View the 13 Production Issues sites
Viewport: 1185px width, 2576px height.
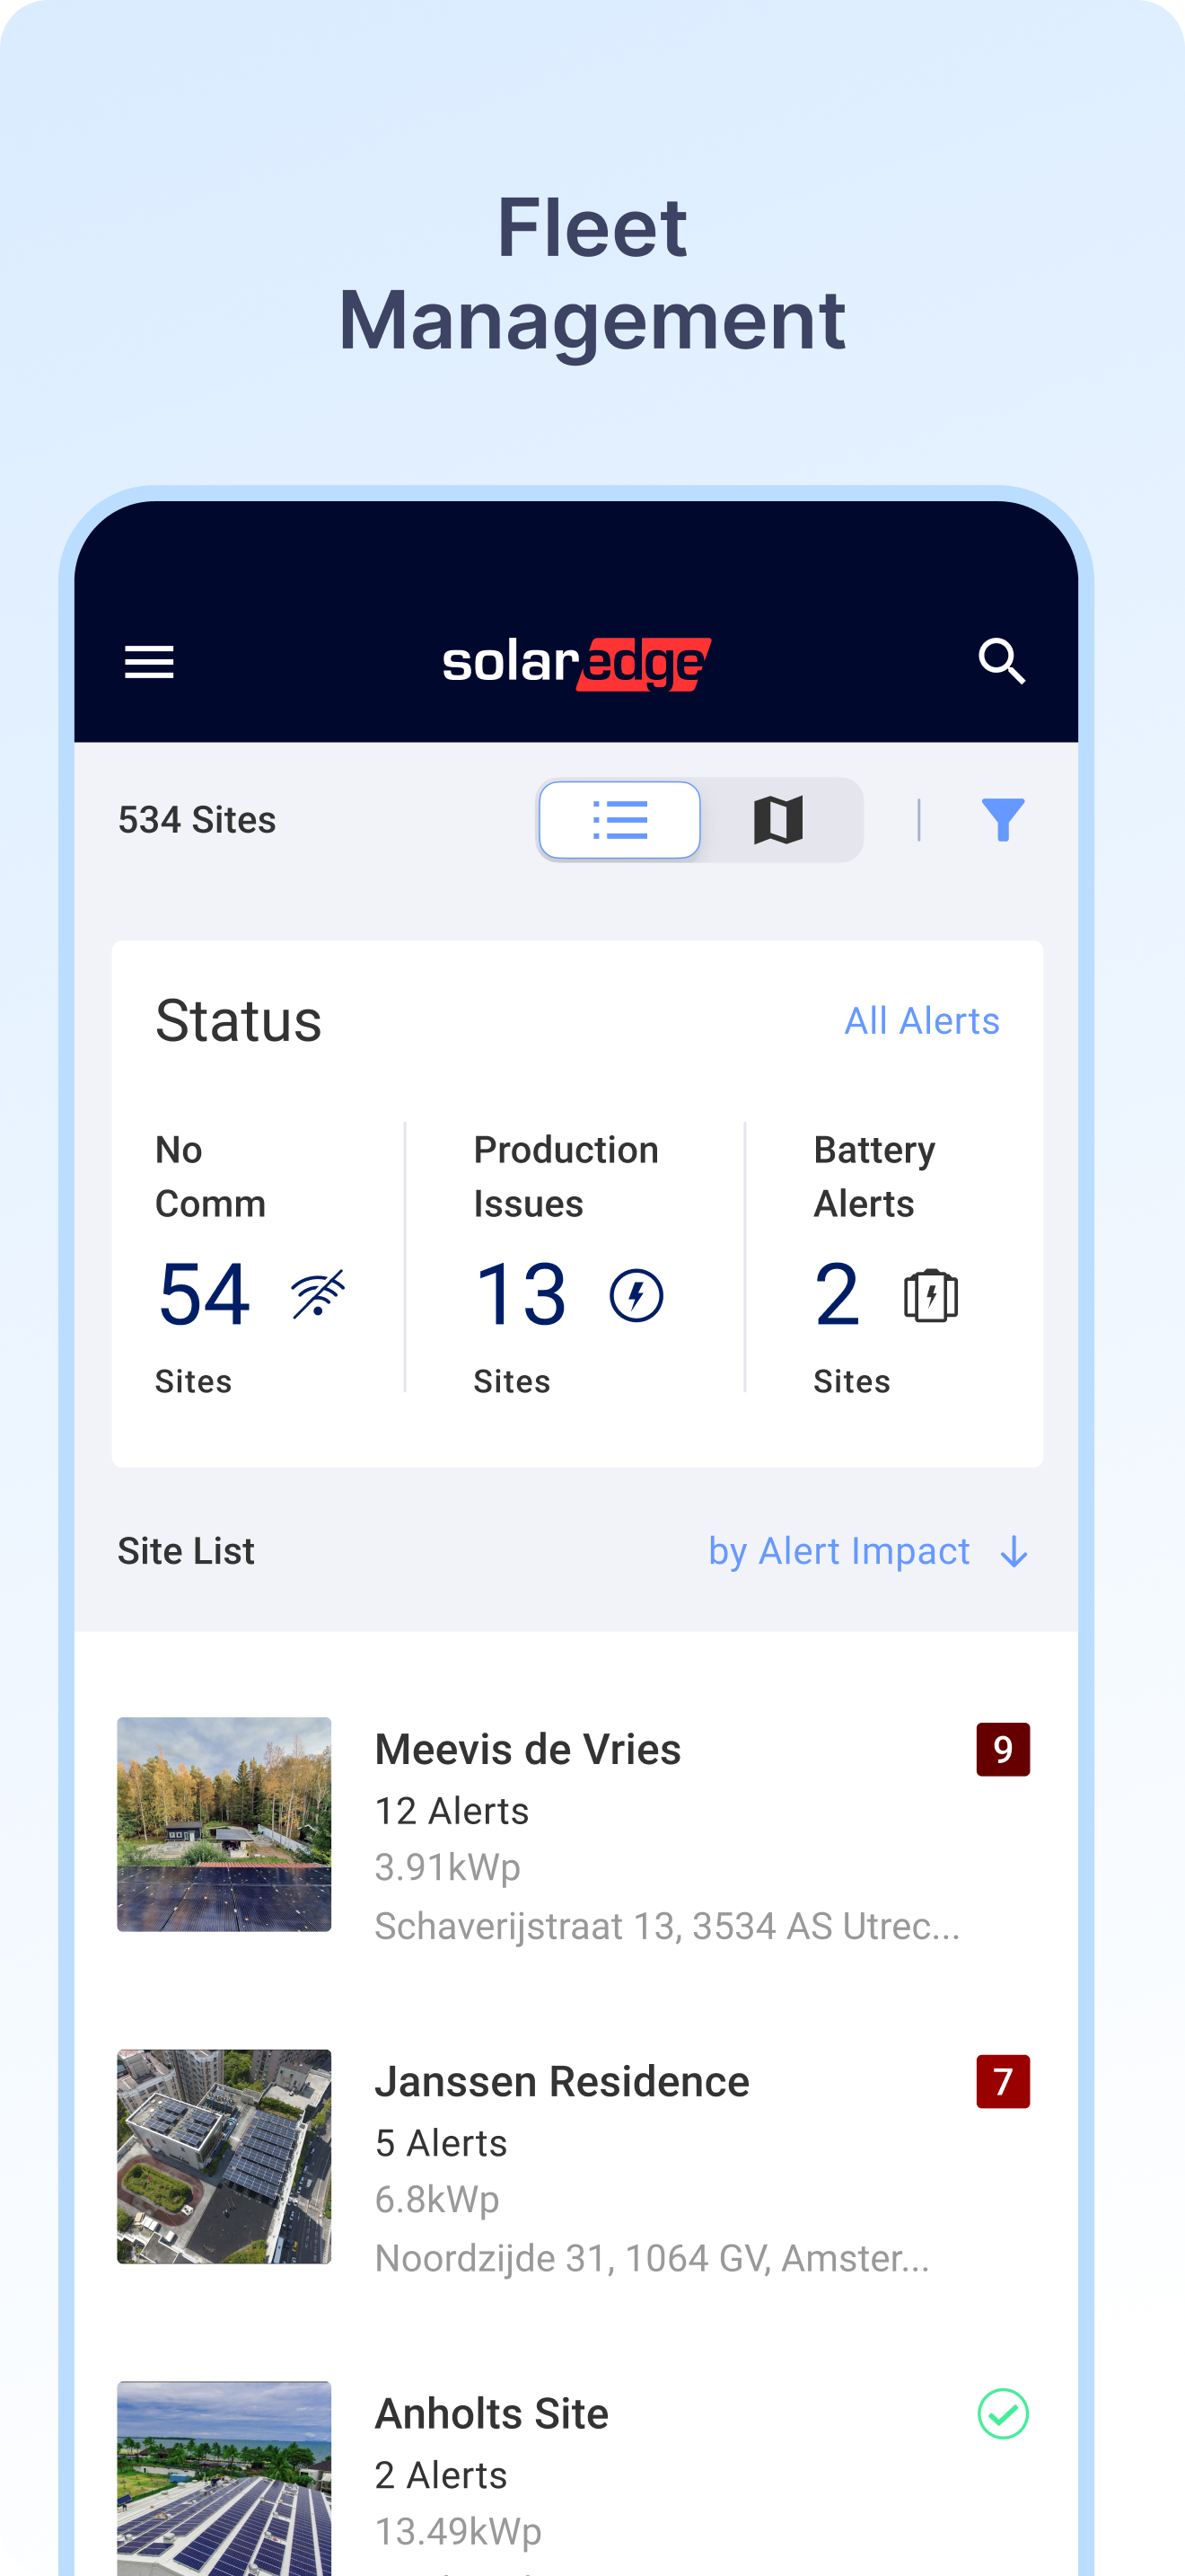[522, 1295]
